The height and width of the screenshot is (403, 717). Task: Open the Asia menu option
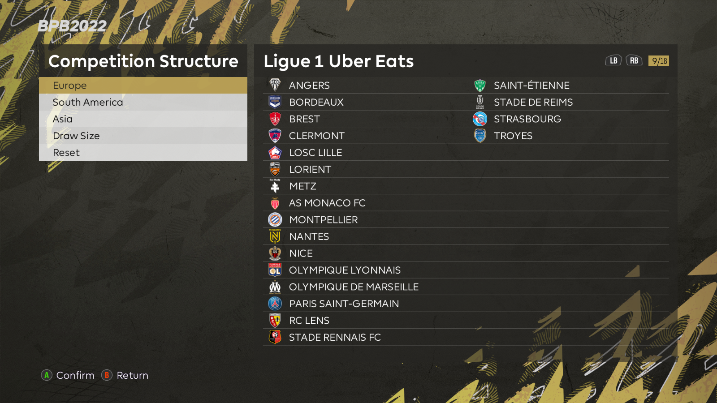(143, 119)
